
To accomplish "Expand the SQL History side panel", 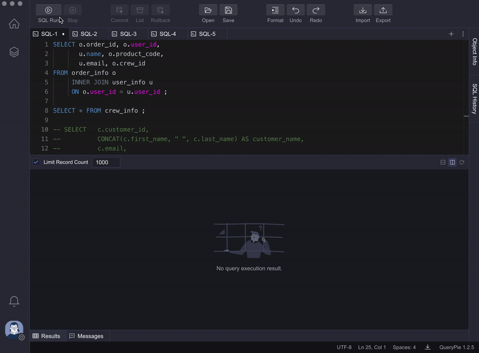I will tap(473, 96).
